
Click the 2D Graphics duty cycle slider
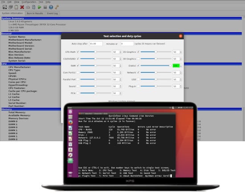(x=156, y=52)
